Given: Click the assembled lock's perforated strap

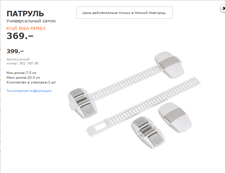Looking at the screenshot, I should [x=126, y=82].
